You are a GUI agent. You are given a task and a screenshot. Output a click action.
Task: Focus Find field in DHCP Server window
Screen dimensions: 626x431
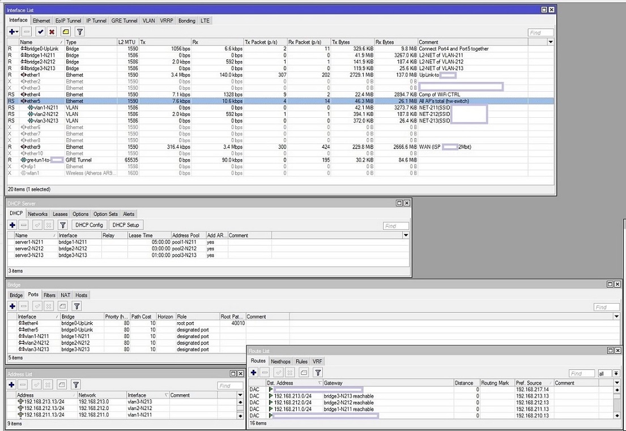coord(395,226)
